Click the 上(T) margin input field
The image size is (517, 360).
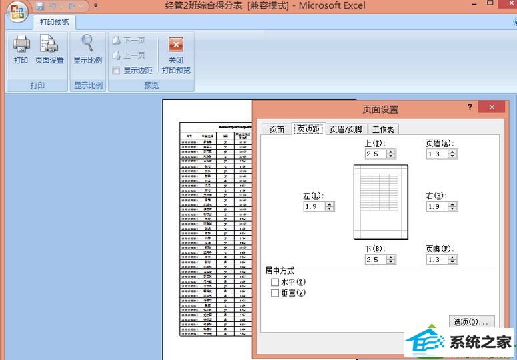click(376, 154)
